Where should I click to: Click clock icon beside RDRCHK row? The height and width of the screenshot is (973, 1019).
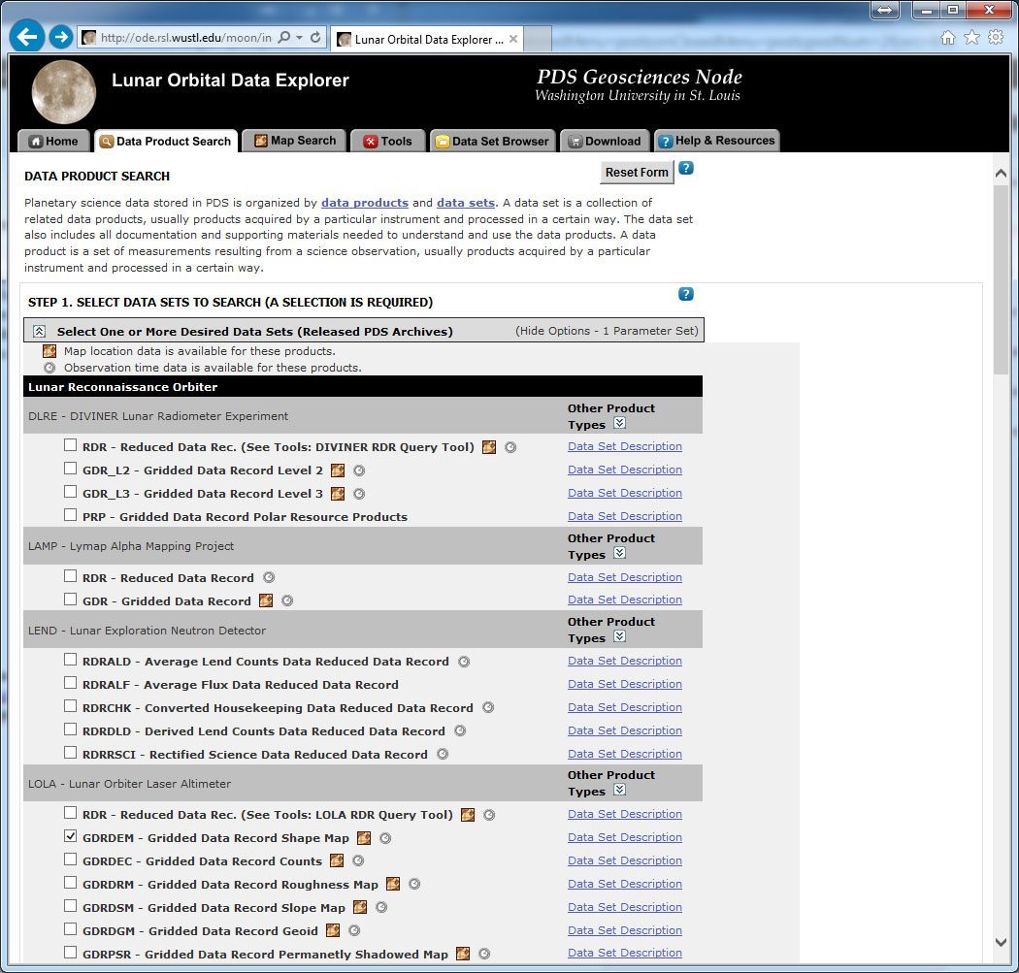pyautogui.click(x=488, y=707)
